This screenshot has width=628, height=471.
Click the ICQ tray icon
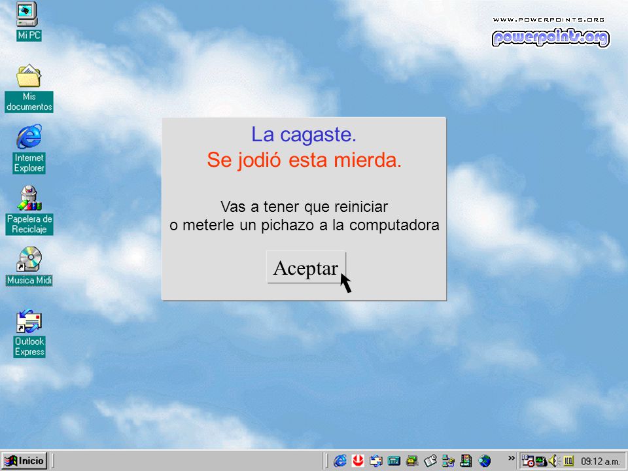568,461
